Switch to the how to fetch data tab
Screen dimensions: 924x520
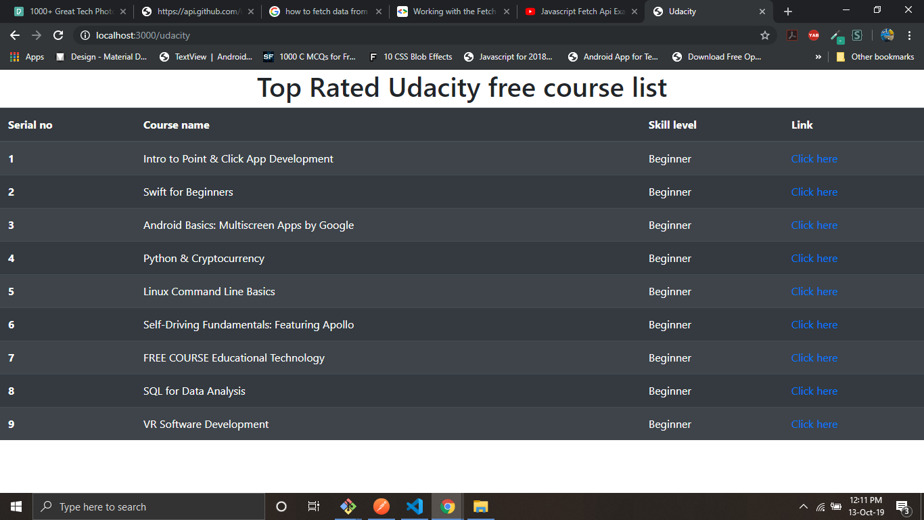pyautogui.click(x=325, y=12)
